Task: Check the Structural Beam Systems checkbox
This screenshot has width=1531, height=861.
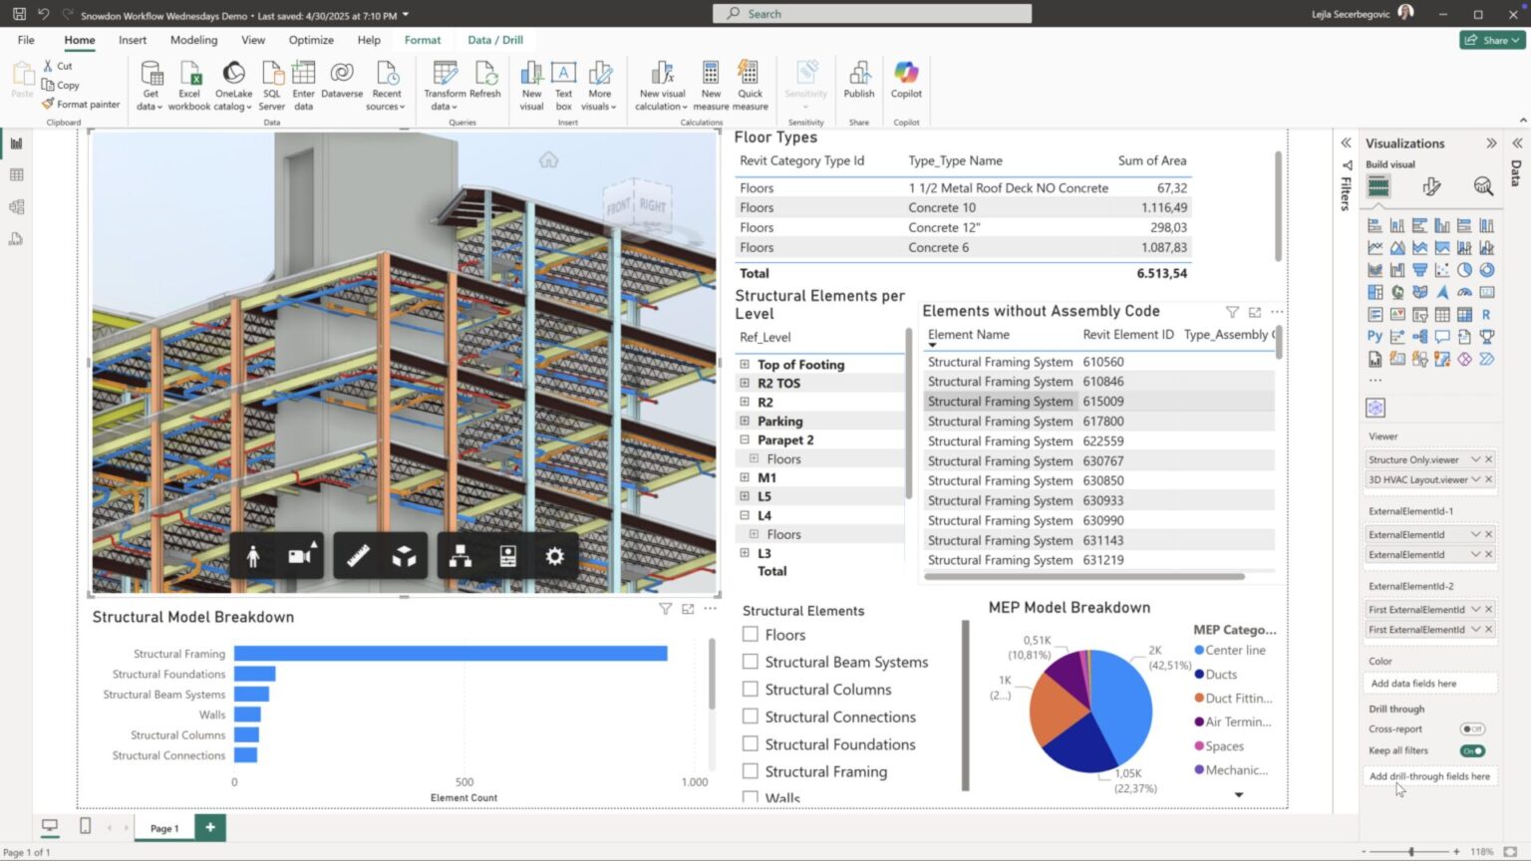Action: click(x=750, y=662)
